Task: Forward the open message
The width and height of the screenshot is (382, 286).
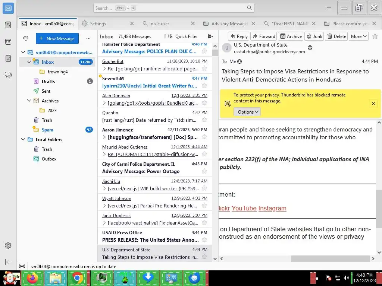Action: pos(264,36)
